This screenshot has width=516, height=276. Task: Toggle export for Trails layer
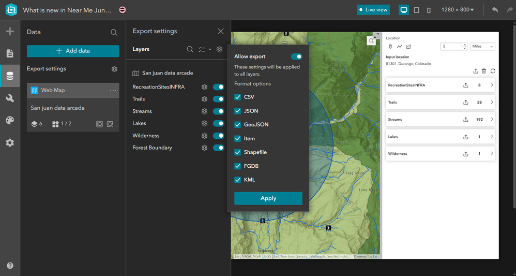pos(219,99)
